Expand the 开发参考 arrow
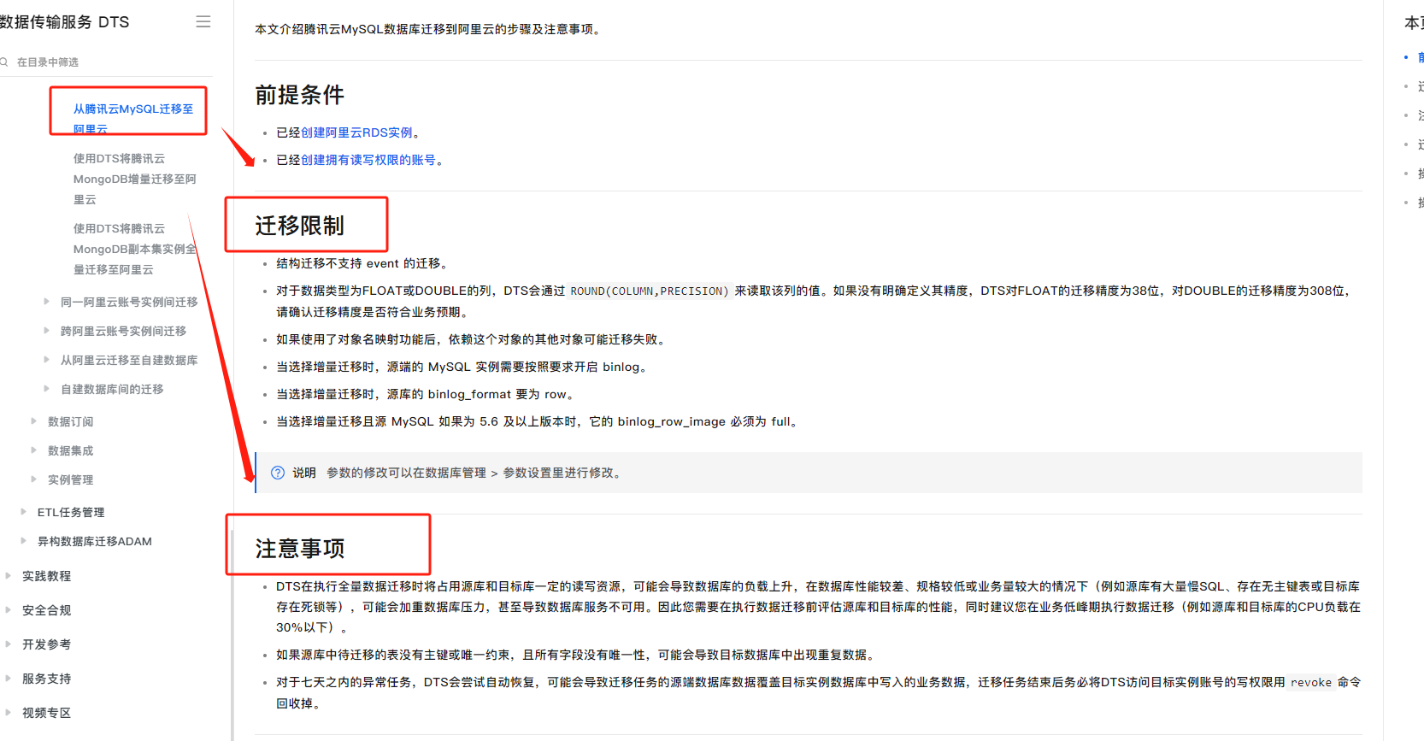 [x=9, y=644]
